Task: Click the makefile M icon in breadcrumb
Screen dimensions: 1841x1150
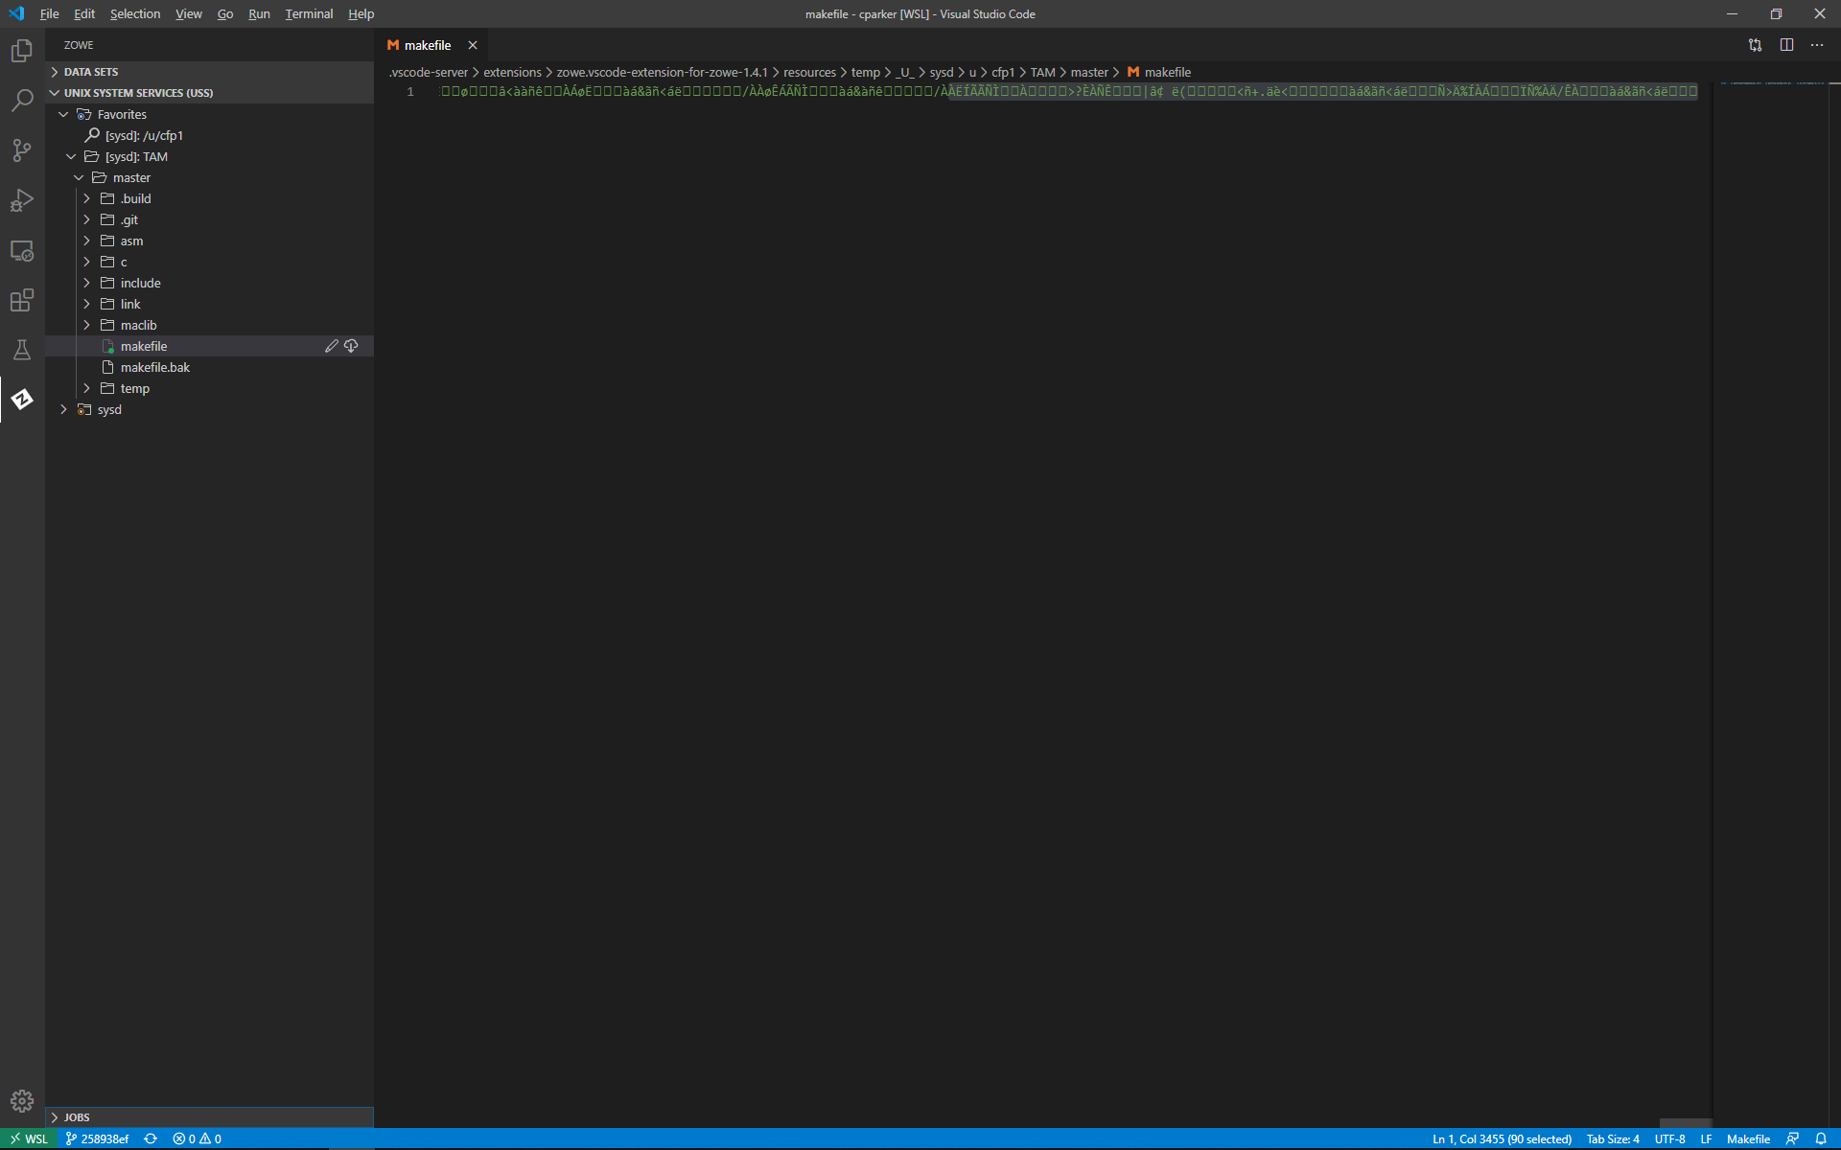Action: [x=1133, y=72]
